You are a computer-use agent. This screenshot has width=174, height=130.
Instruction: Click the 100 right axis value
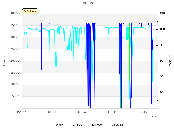162,29
